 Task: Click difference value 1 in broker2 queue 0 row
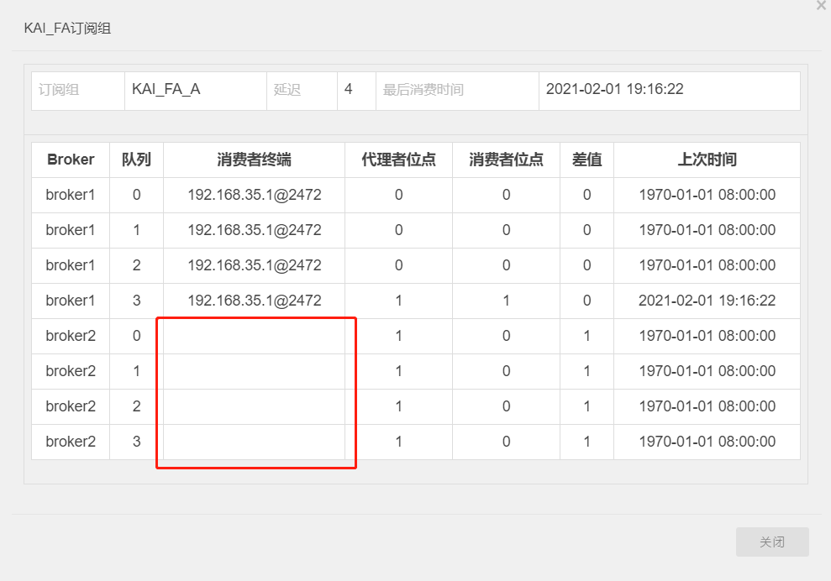click(586, 336)
